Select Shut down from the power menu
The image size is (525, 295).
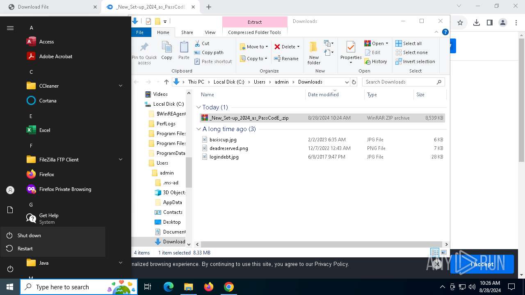click(52, 236)
